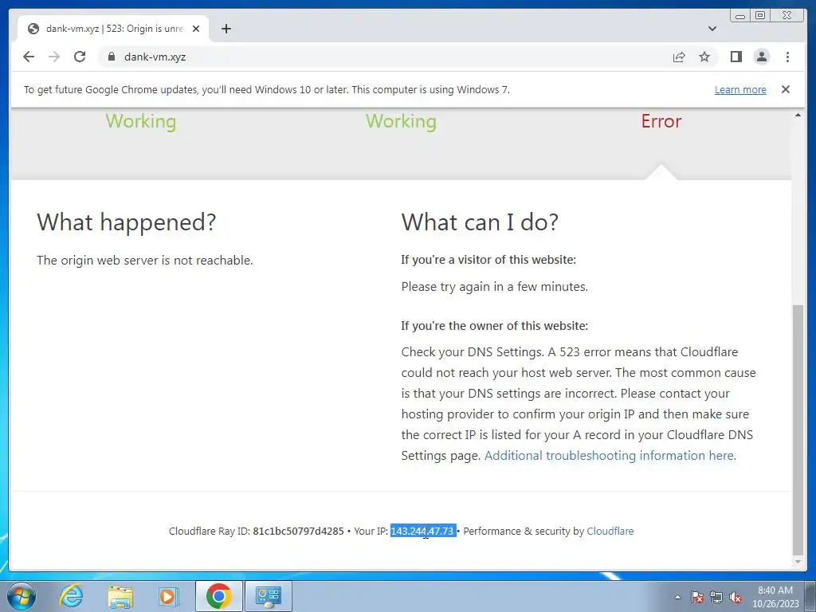The height and width of the screenshot is (612, 816).
Task: Share this page using the share icon
Action: click(679, 57)
